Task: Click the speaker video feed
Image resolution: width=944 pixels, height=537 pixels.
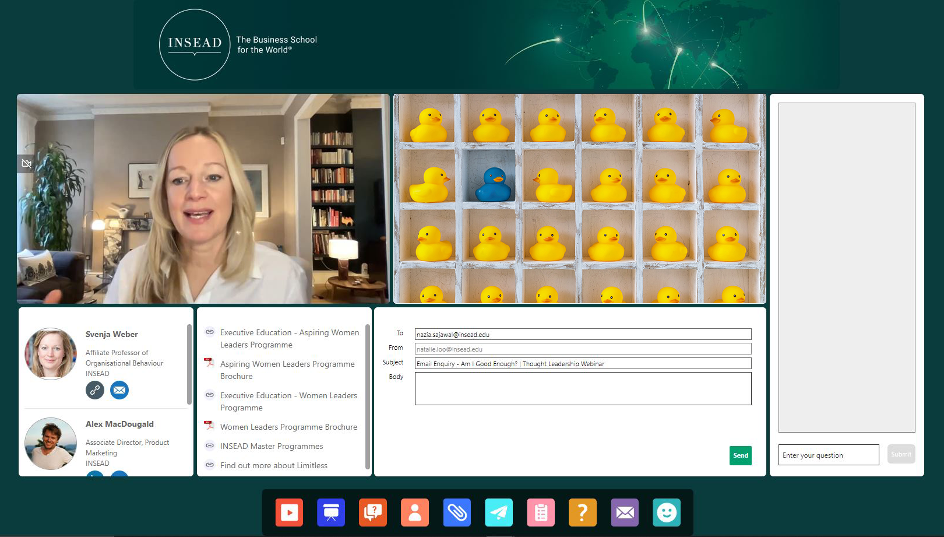Action: [x=203, y=199]
